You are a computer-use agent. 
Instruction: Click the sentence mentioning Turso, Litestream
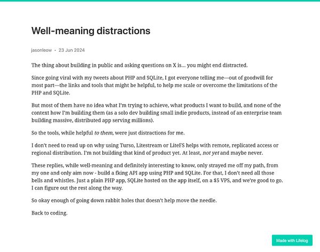[155, 149]
